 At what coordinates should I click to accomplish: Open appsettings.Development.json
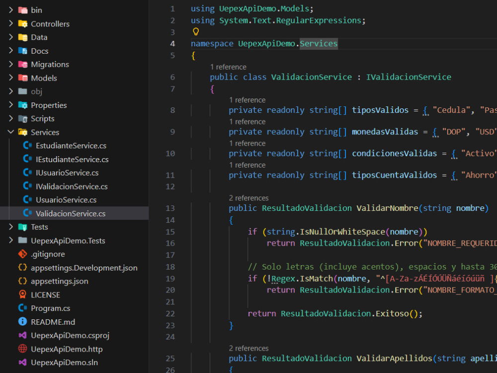pyautogui.click(x=84, y=268)
